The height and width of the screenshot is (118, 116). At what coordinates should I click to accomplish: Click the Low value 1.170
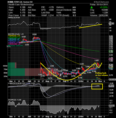[x=23, y=13]
